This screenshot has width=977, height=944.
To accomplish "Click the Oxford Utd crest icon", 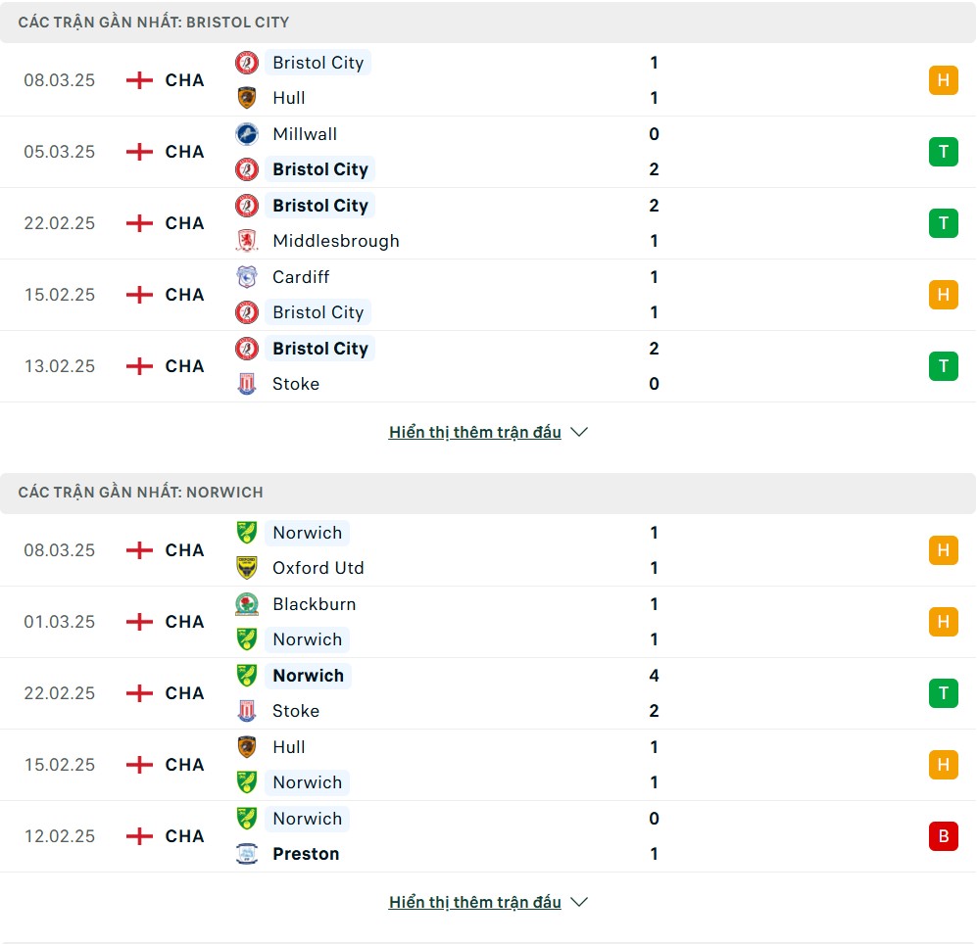I will pos(247,567).
